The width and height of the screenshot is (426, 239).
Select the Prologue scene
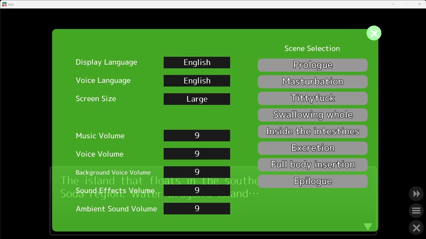[x=313, y=65]
